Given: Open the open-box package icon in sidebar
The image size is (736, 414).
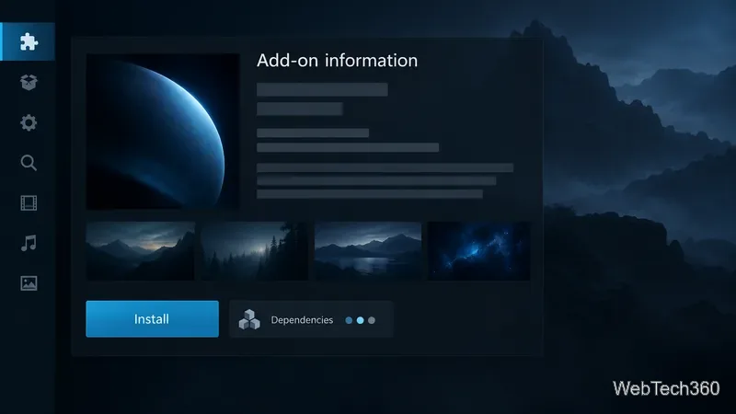Looking at the screenshot, I should (29, 82).
